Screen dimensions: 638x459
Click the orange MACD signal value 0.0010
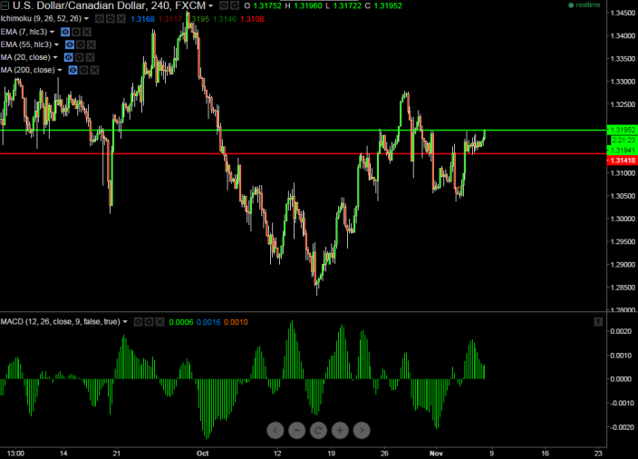(236, 322)
